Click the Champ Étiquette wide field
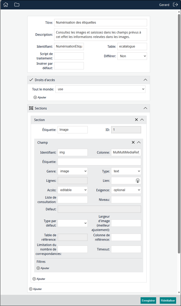Viewport: 181px width, 306px height. (99, 162)
